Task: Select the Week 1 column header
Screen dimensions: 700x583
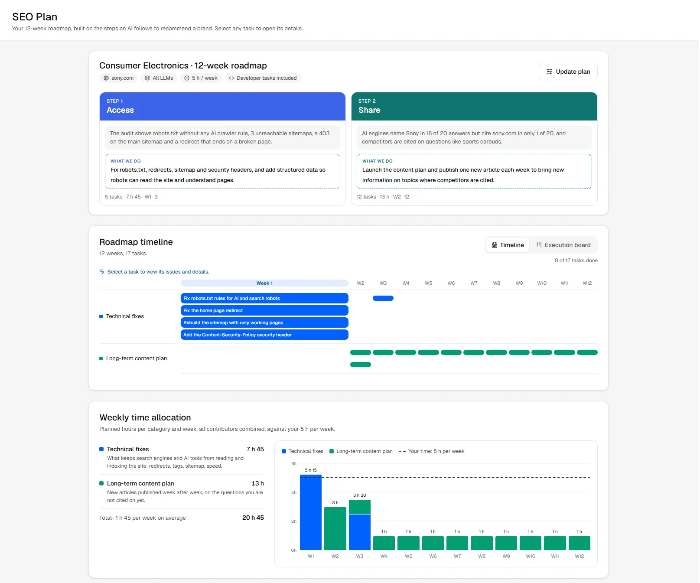Action: tap(264, 283)
